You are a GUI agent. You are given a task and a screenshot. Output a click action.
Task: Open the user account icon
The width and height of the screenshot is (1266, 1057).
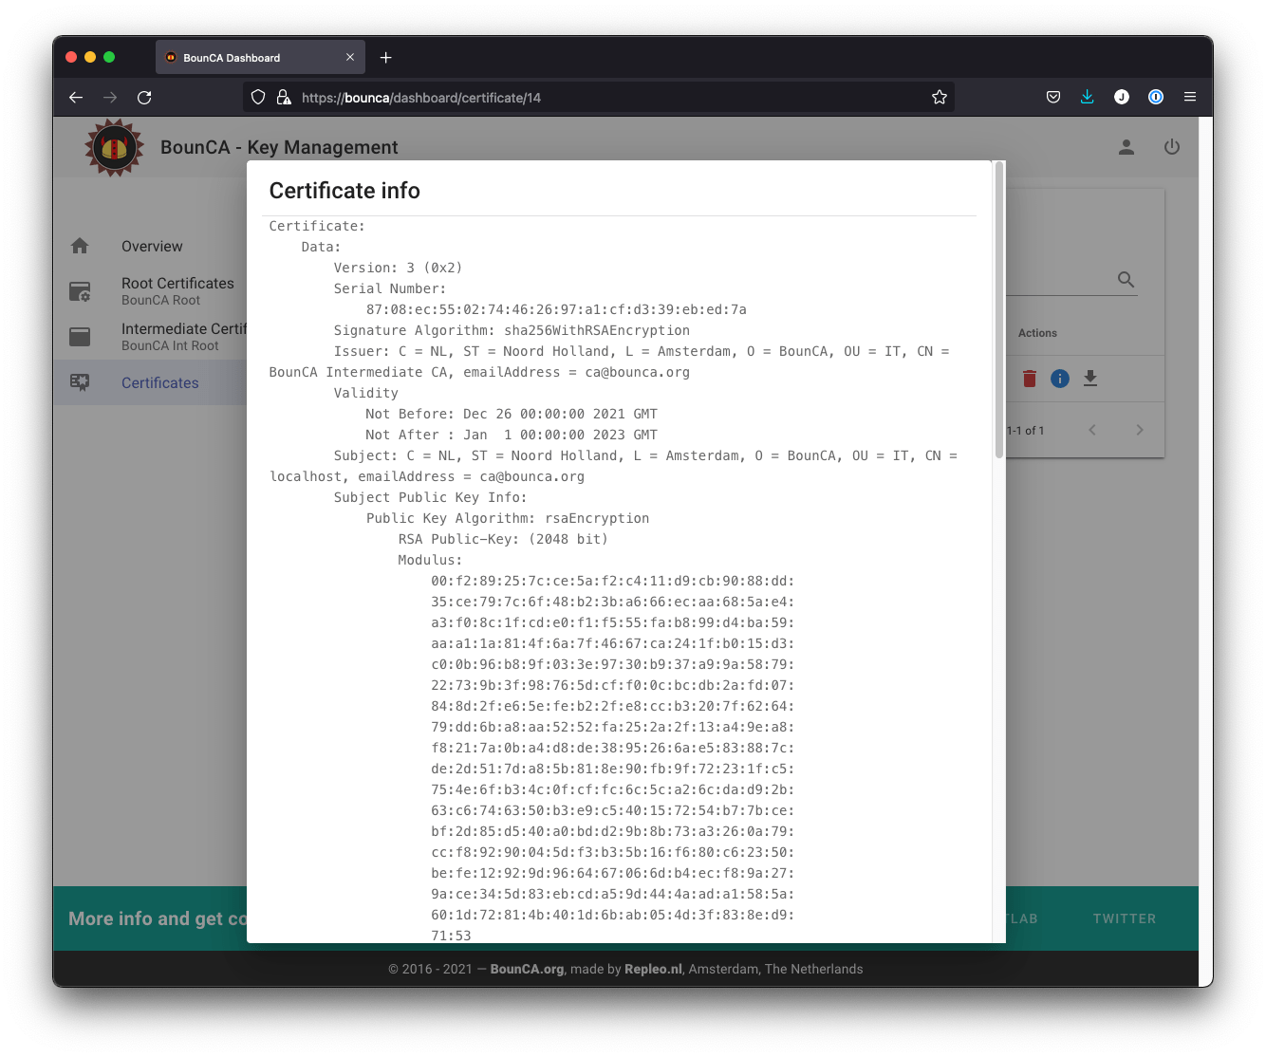(x=1126, y=147)
